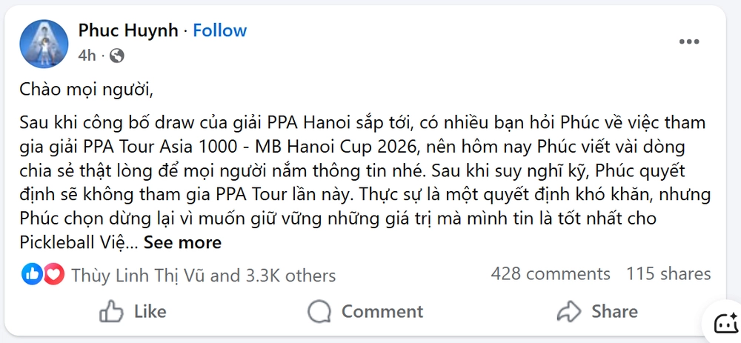741x343 pixels.
Task: View the 115 shares list
Action: (668, 274)
